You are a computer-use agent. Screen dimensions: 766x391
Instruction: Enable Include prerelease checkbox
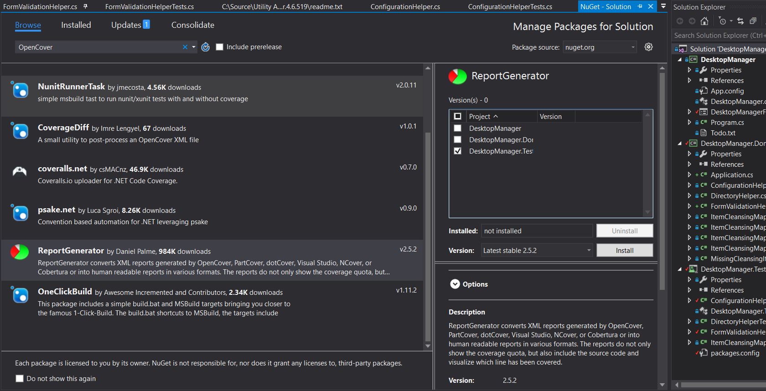[219, 47]
